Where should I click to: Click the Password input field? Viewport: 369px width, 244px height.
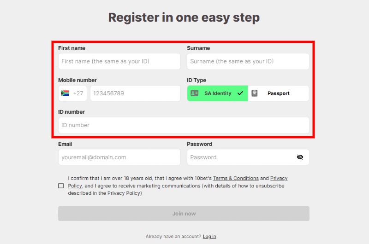(248, 157)
